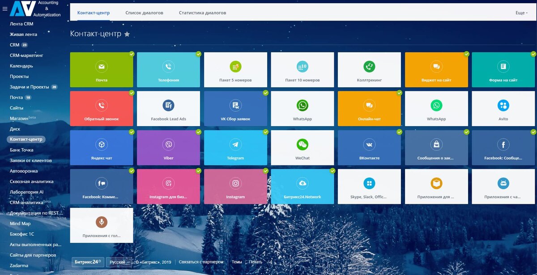This screenshot has width=537, height=275.
Task: Click the Битрикс24 footer button
Action: [x=88, y=262]
